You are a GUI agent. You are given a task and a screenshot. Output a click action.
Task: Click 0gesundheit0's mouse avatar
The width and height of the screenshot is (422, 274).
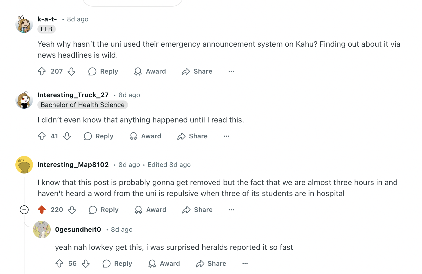click(x=42, y=230)
